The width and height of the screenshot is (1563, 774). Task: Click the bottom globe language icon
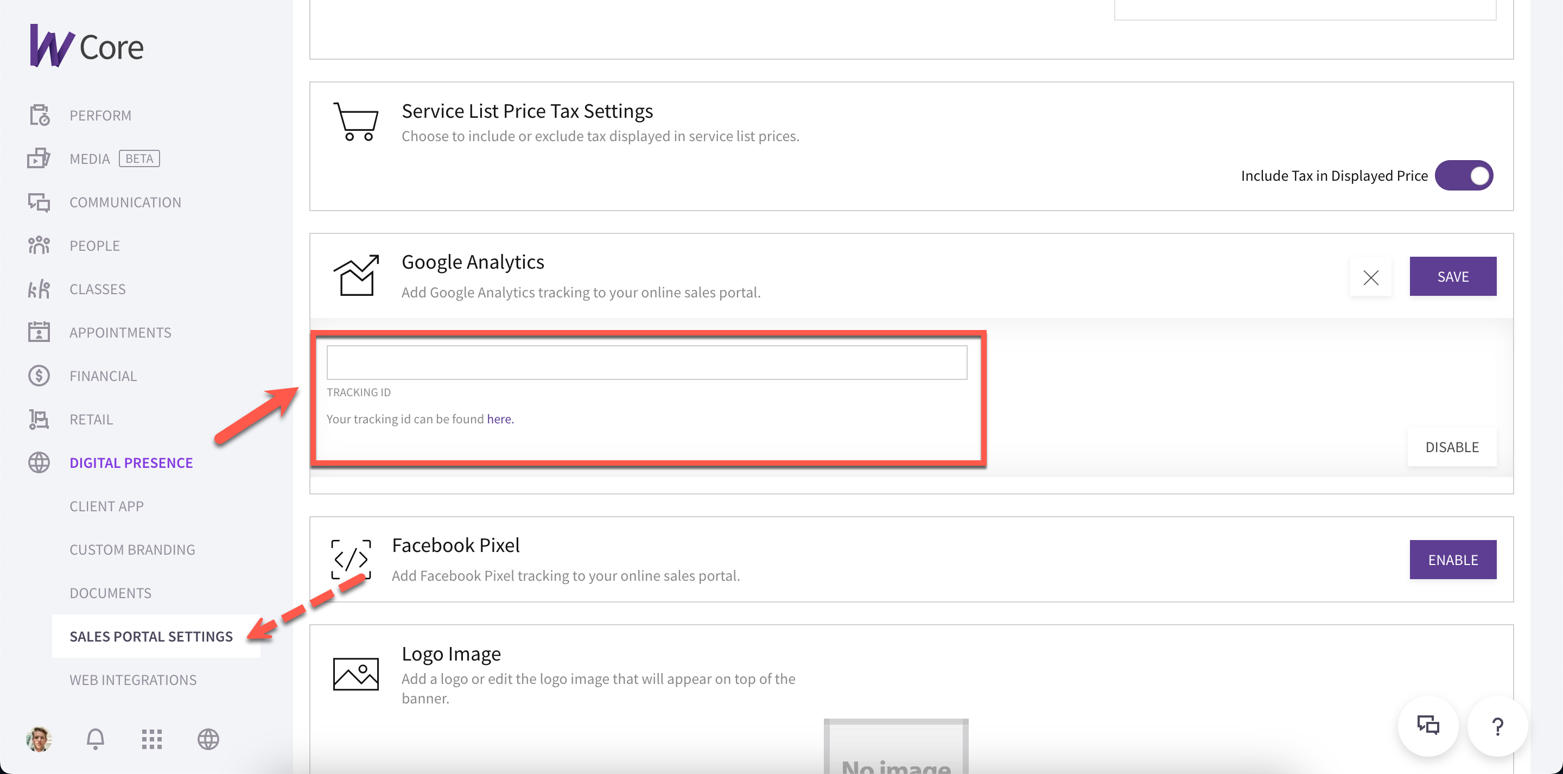coord(208,739)
